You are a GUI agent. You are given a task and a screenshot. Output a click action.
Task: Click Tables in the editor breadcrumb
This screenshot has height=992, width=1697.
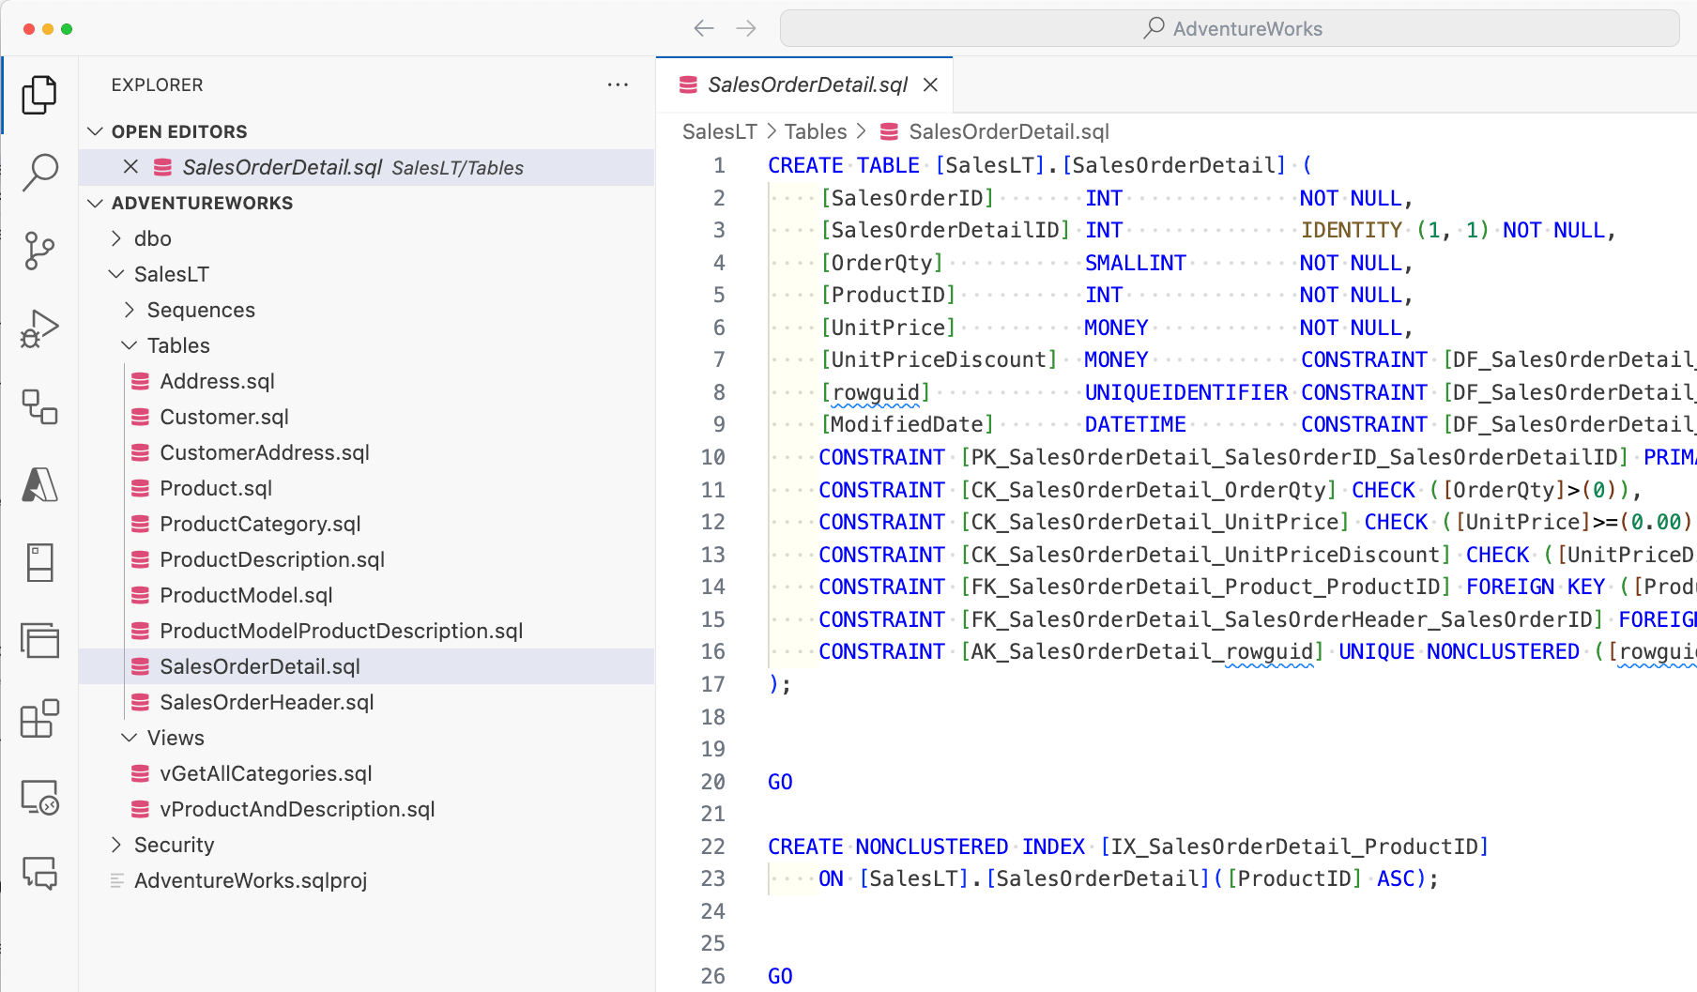pos(815,131)
